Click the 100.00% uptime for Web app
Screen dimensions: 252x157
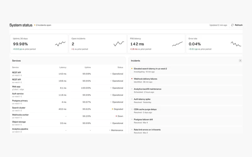(x=86, y=88)
